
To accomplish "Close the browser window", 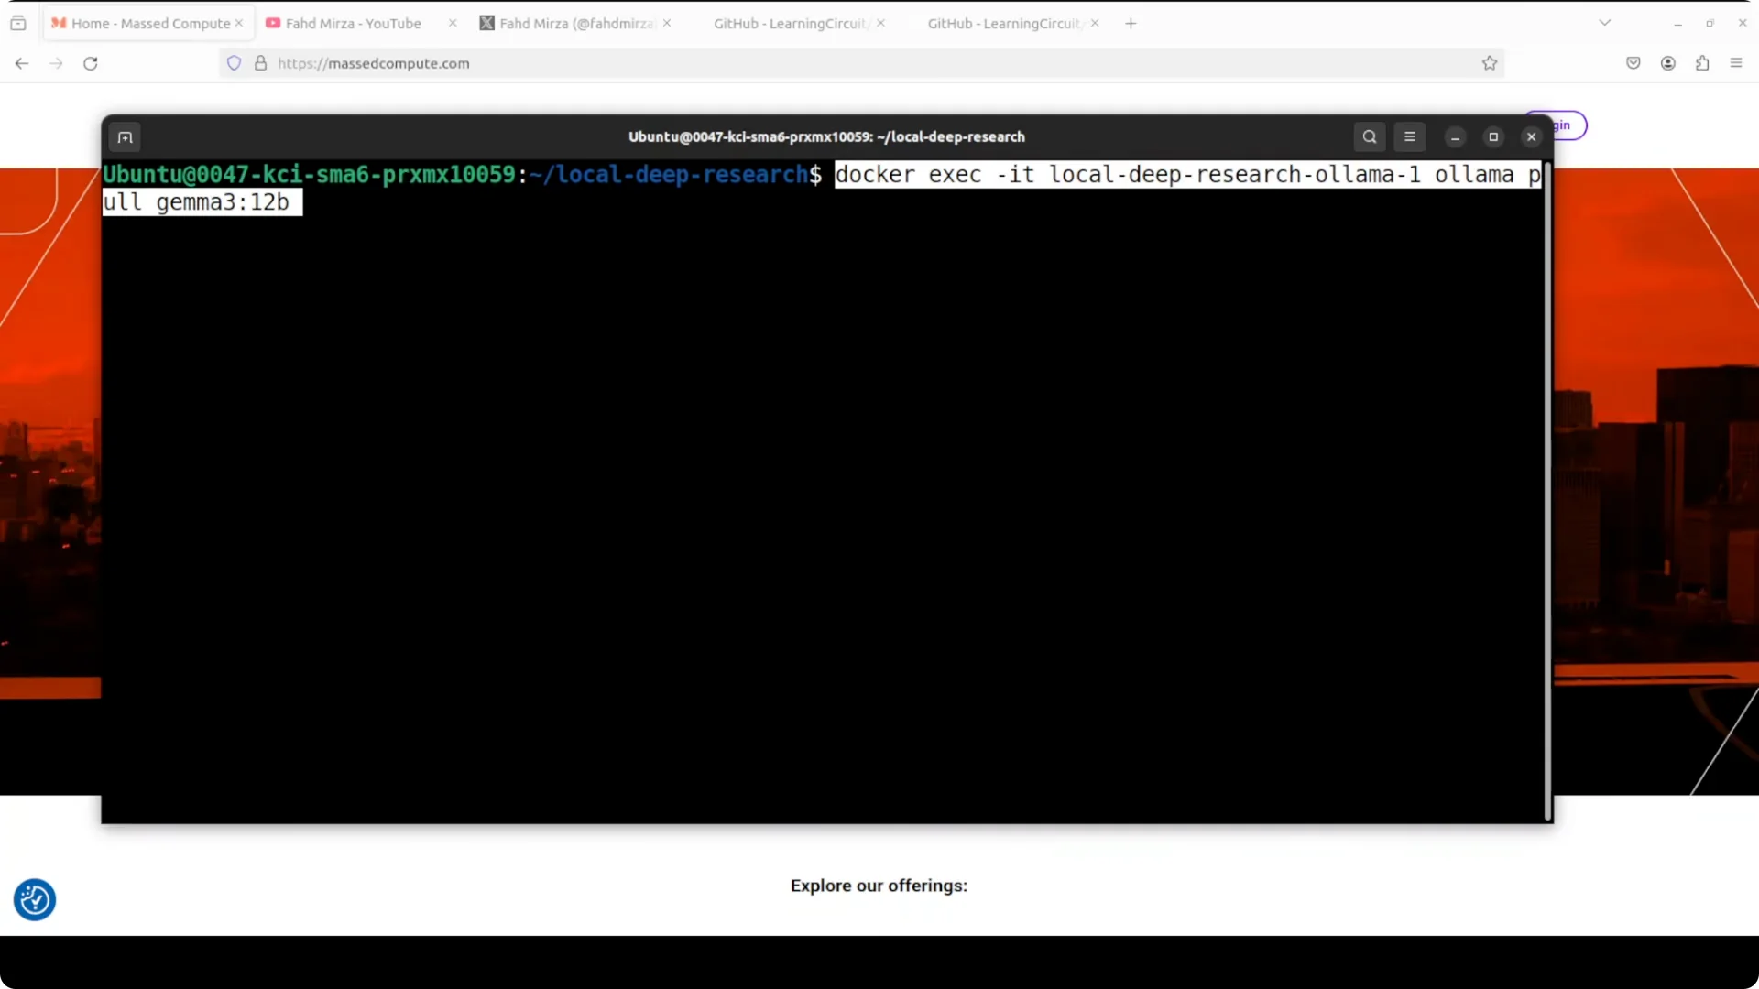I will (1743, 24).
